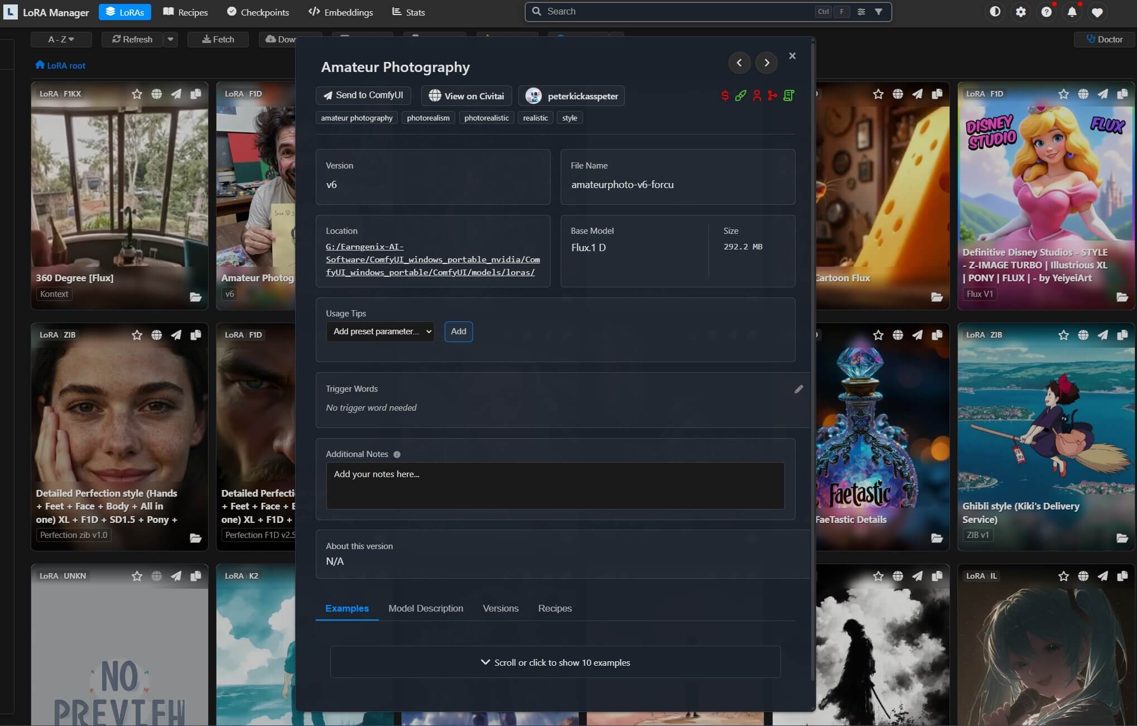This screenshot has height=726, width=1137.
Task: Favorite the Definitive Disney Studios card
Action: pyautogui.click(x=1063, y=94)
